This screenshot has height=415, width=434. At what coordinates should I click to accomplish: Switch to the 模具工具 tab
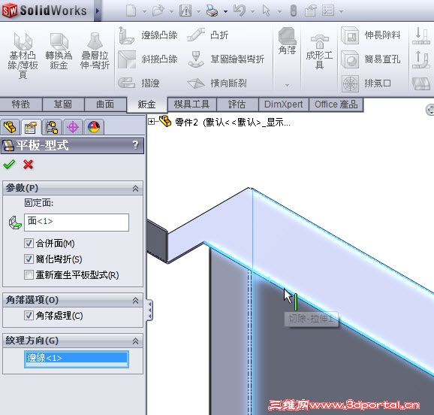click(191, 105)
